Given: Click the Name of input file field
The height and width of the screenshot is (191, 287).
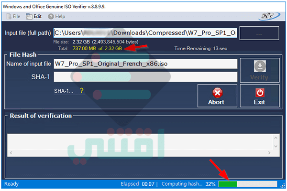Looking at the screenshot, I should [x=145, y=64].
